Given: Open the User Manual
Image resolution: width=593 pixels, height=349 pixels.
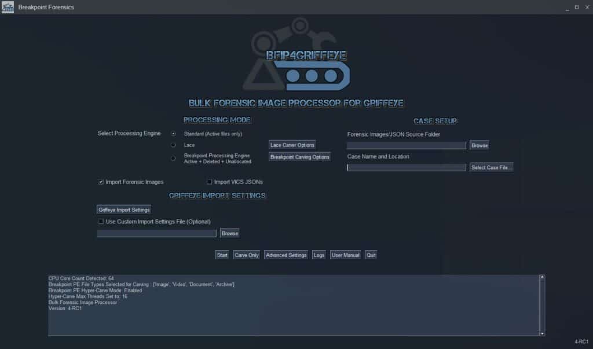Looking at the screenshot, I should tap(345, 255).
